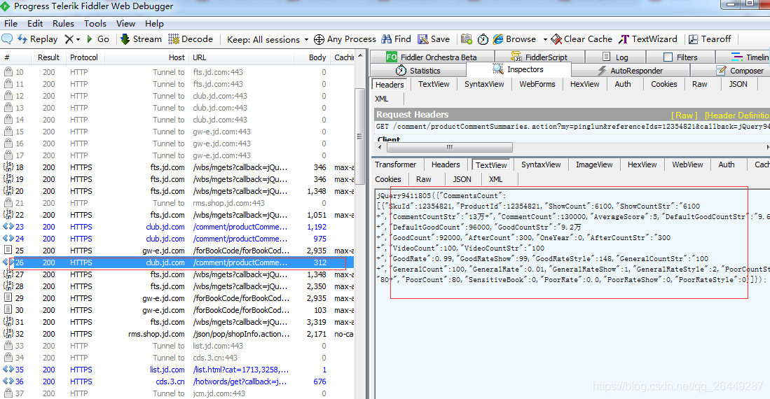Sort sessions by Protocol column header
This screenshot has width=770, height=399.
coord(83,57)
